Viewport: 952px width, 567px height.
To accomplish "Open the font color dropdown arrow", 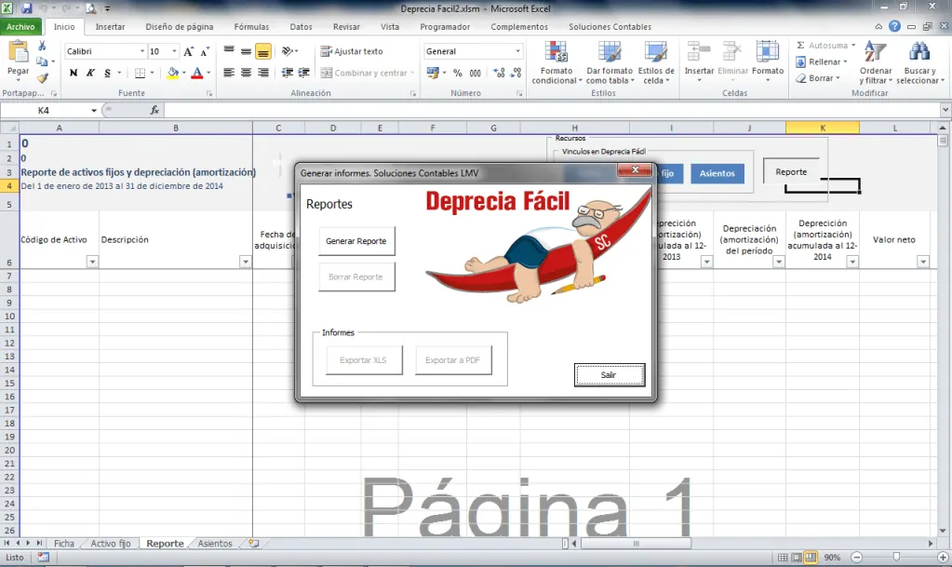I will click(x=208, y=73).
